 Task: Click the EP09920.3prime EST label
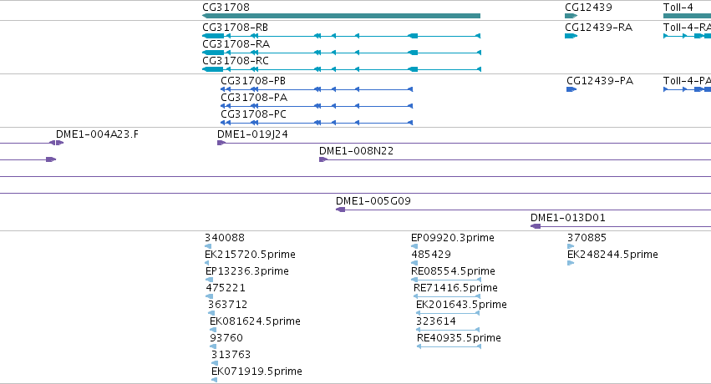pyautogui.click(x=453, y=238)
